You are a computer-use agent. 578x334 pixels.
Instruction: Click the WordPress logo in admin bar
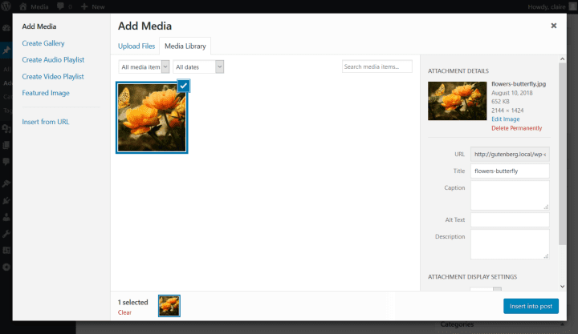[6, 6]
